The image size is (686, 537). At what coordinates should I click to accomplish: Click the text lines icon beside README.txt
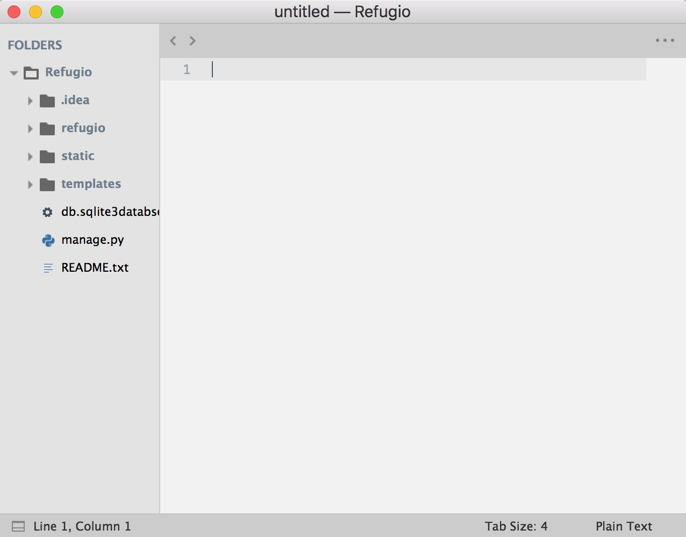[48, 268]
